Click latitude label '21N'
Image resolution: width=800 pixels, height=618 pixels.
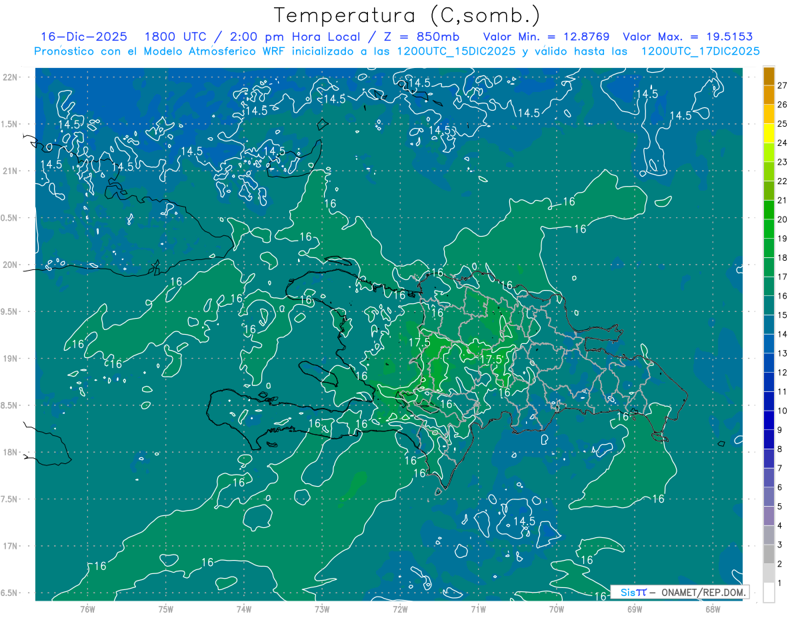(11, 171)
